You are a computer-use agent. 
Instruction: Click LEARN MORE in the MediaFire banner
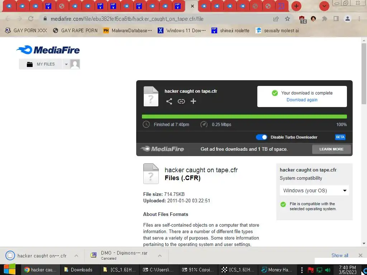point(332,149)
